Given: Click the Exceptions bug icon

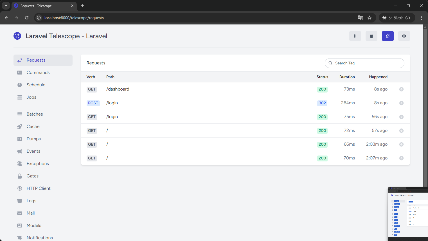Looking at the screenshot, I should (x=20, y=164).
